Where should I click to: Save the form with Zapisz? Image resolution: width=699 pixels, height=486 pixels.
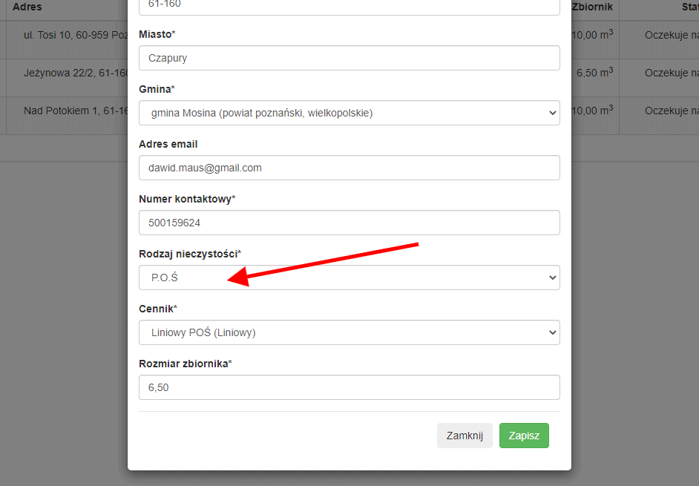click(x=524, y=436)
